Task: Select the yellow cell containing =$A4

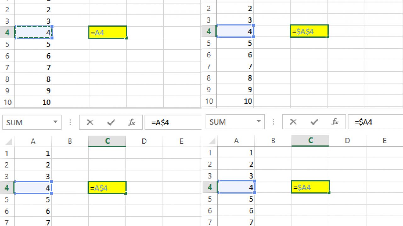Action: [310, 187]
